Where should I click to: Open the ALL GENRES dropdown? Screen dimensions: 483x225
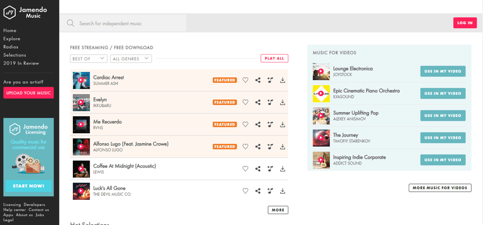click(x=131, y=58)
